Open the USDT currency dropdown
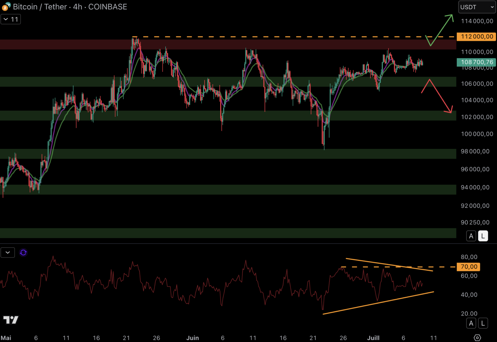The image size is (497, 342). point(477,7)
